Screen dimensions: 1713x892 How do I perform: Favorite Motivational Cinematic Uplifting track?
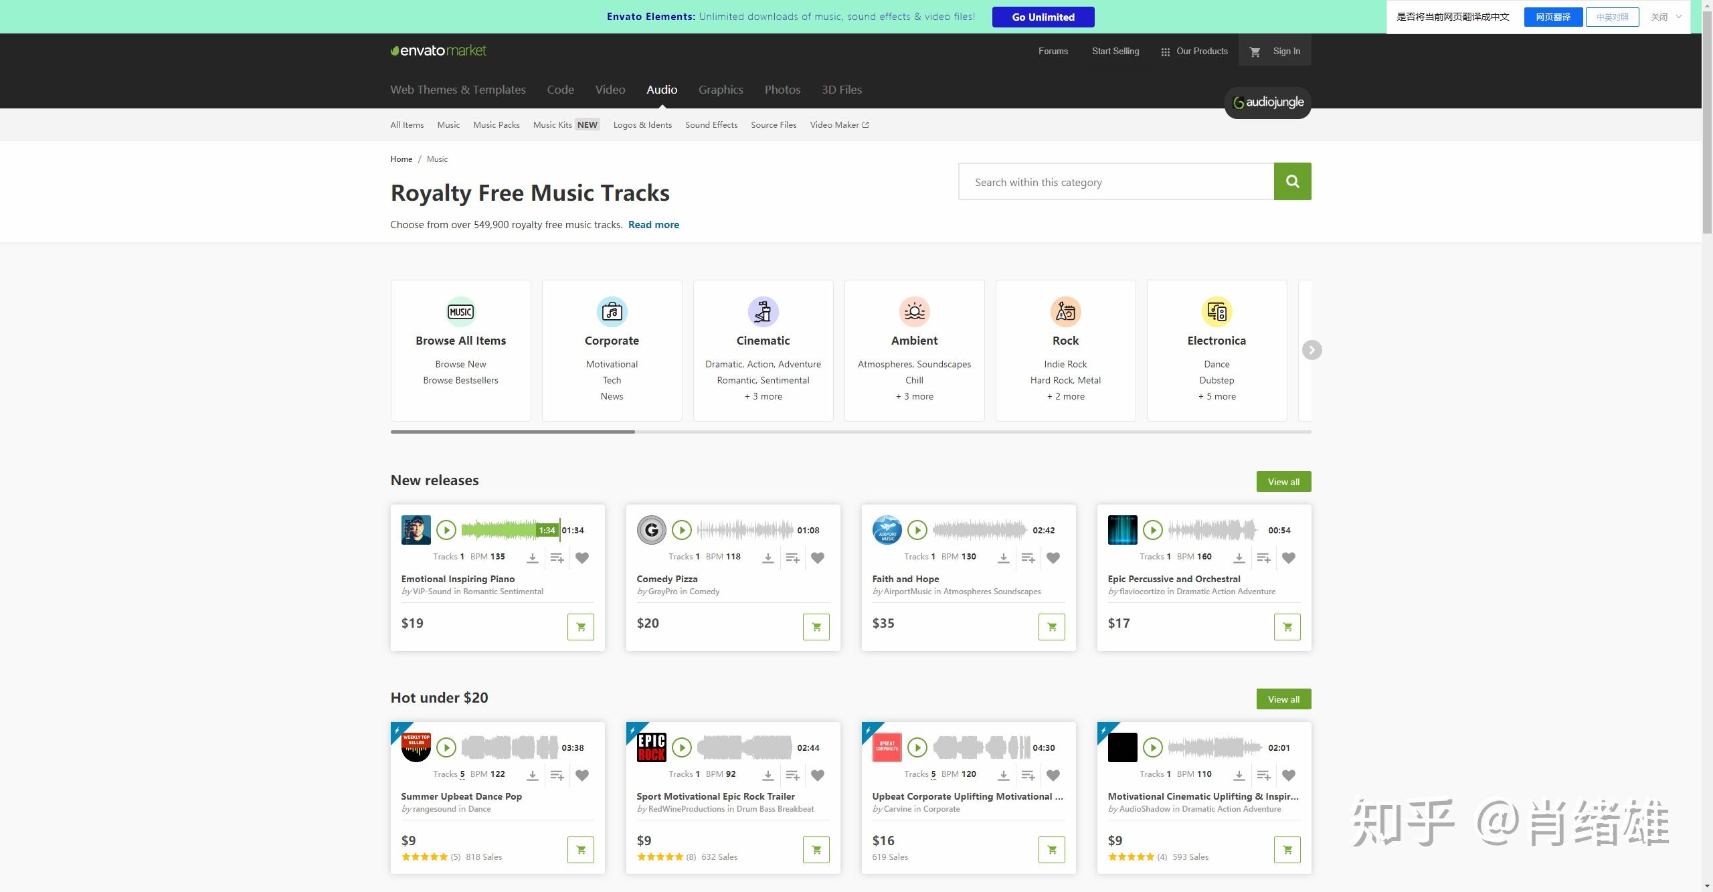(x=1289, y=775)
